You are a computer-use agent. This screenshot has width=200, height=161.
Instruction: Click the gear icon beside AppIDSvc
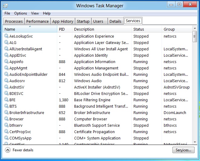[6, 55]
